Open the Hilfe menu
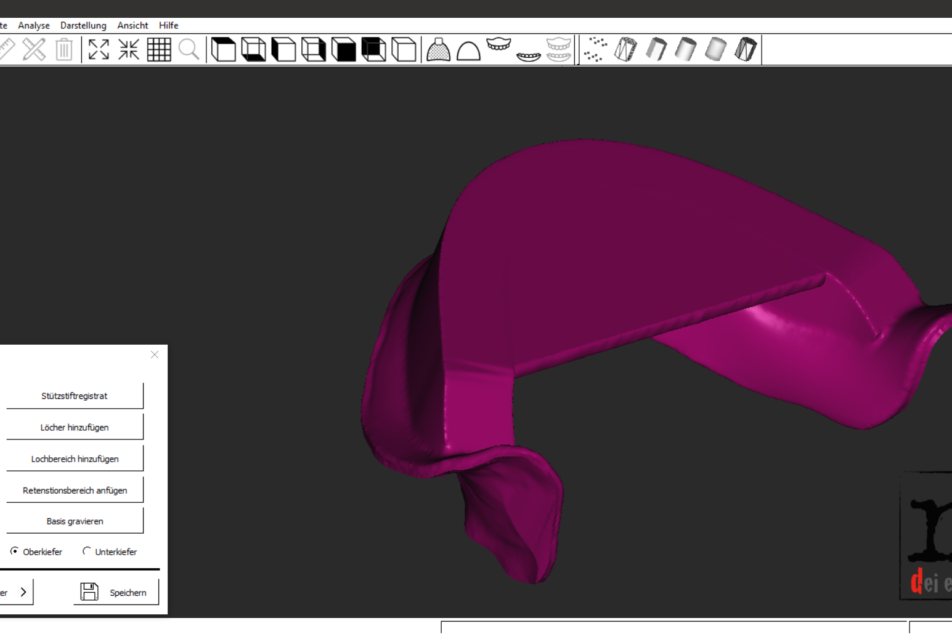This screenshot has height=634, width=952. (168, 25)
